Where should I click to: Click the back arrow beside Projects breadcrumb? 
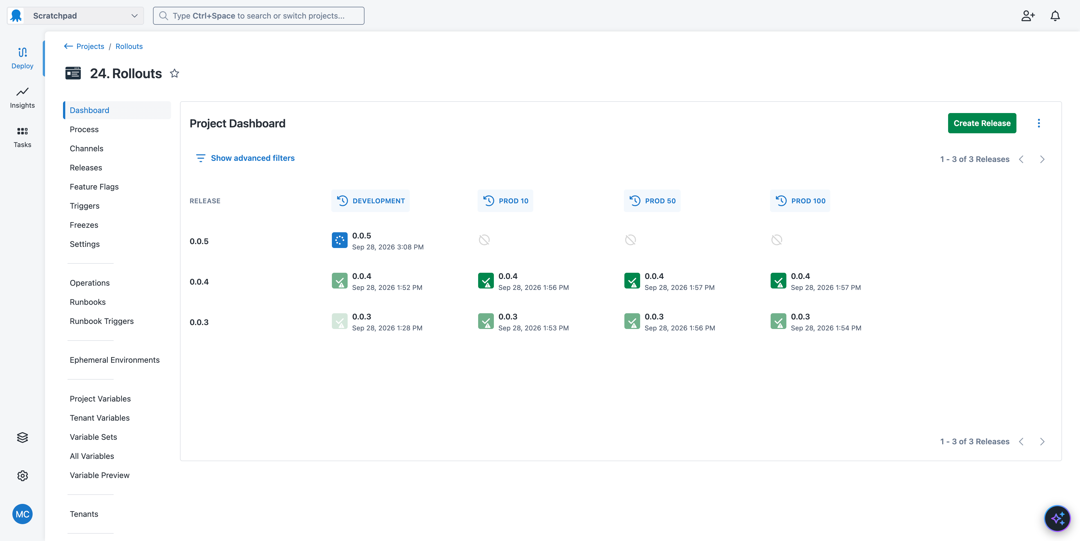68,46
